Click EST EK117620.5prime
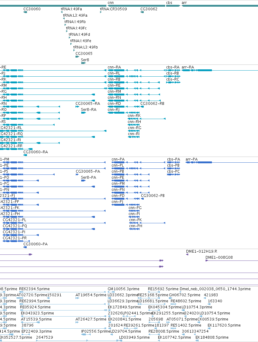The width and height of the screenshot is (258, 342). (x=224, y=325)
